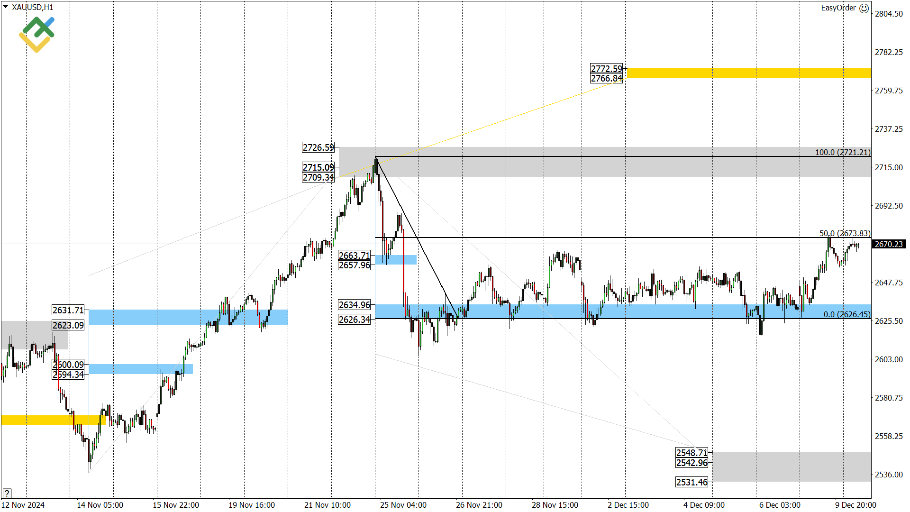Image resolution: width=910 pixels, height=512 pixels.
Task: Click the question mark icon bottom-left
Action: (x=7, y=493)
